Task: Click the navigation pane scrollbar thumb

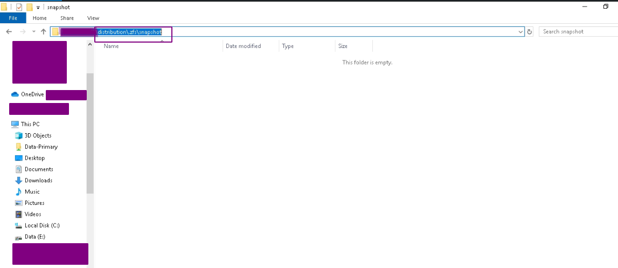Action: pyautogui.click(x=90, y=133)
